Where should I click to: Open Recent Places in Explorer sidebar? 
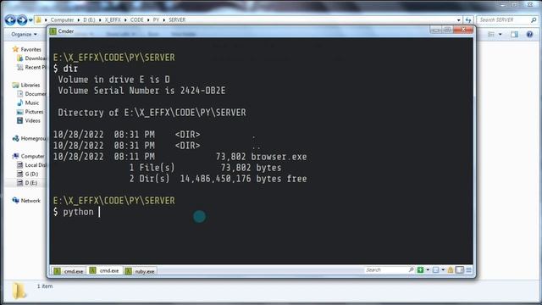[x=36, y=67]
